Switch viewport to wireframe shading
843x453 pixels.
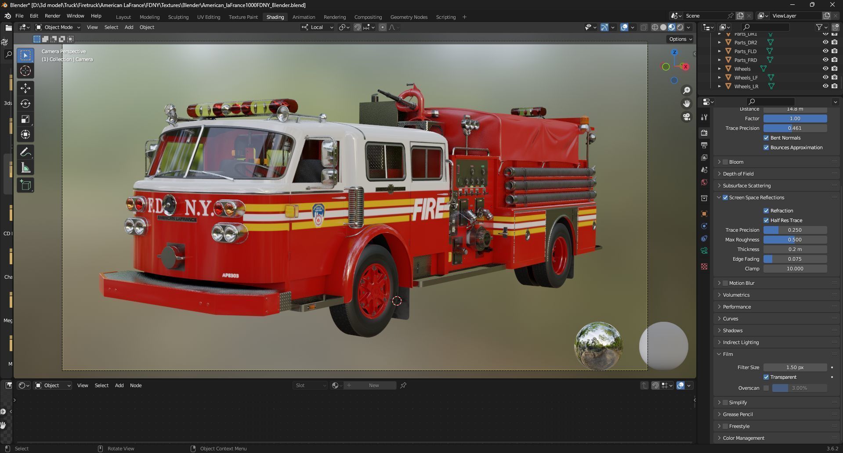[655, 27]
